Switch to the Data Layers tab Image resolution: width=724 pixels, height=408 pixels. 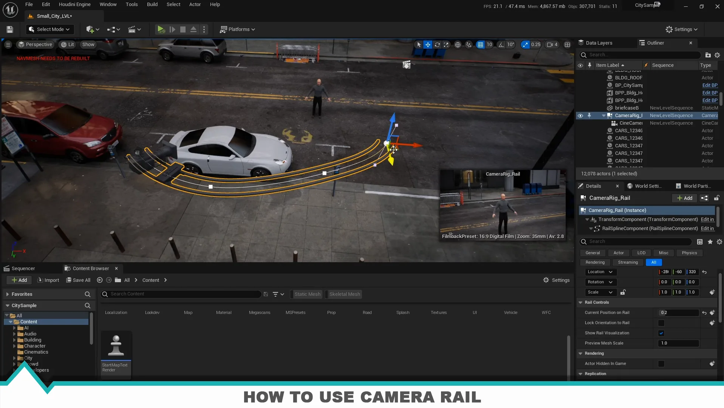(x=599, y=43)
